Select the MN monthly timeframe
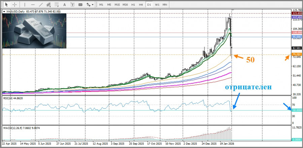 pos(165,5)
